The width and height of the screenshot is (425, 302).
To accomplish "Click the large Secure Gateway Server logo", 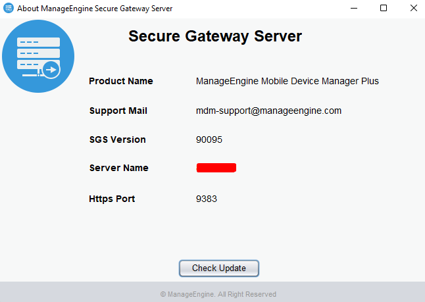I will (38, 56).
